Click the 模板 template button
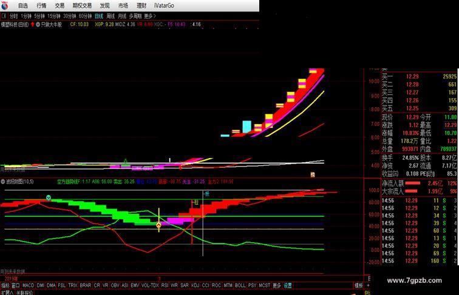 [359, 285]
